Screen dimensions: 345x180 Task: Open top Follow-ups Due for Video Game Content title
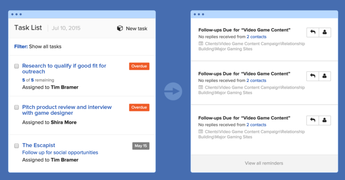click(244, 30)
